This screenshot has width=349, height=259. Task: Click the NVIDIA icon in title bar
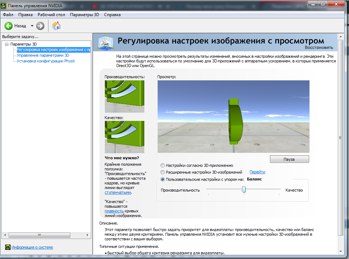[4, 5]
